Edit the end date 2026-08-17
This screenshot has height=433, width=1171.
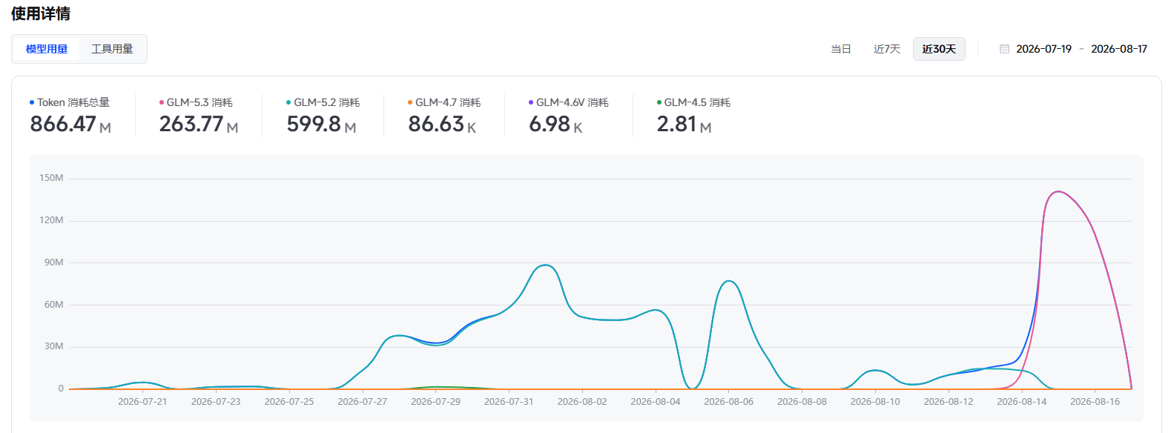(x=1119, y=49)
